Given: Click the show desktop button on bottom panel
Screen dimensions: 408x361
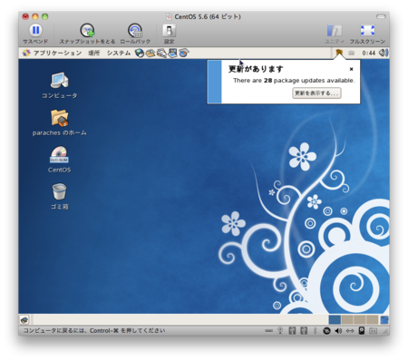Looking at the screenshot, I should click(24, 319).
